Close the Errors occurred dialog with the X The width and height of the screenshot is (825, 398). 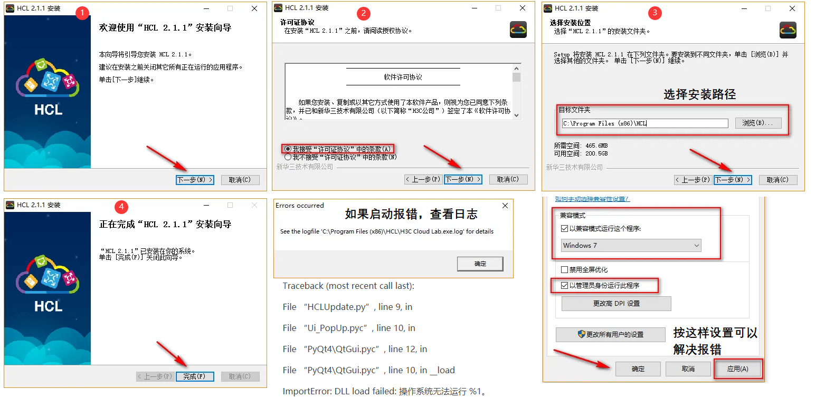(x=505, y=206)
